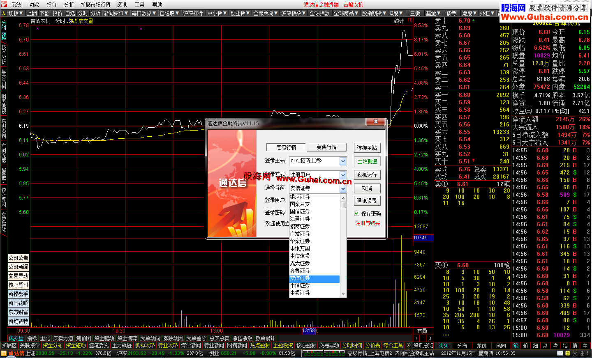592x358 pixels.
Task: Choose 华泰证券 from broker list
Action: [x=314, y=241]
